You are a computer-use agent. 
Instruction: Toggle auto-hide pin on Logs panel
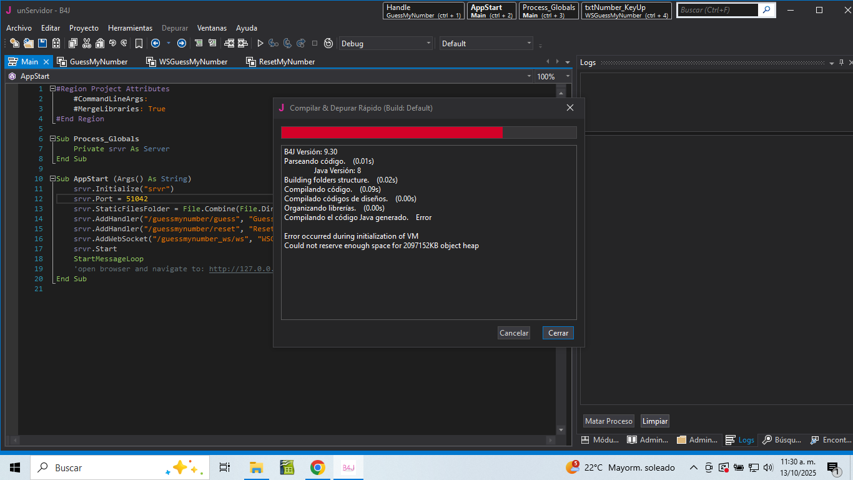click(x=841, y=62)
